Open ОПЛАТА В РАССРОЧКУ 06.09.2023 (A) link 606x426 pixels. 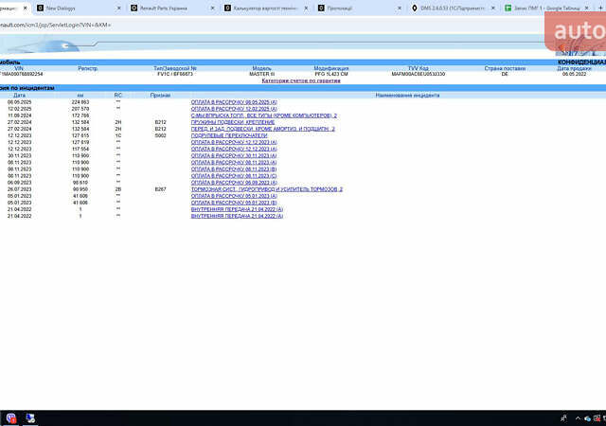pyautogui.click(x=233, y=182)
